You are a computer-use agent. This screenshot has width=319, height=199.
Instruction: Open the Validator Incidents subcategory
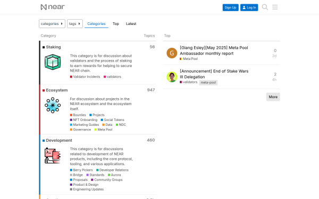[x=85, y=77]
